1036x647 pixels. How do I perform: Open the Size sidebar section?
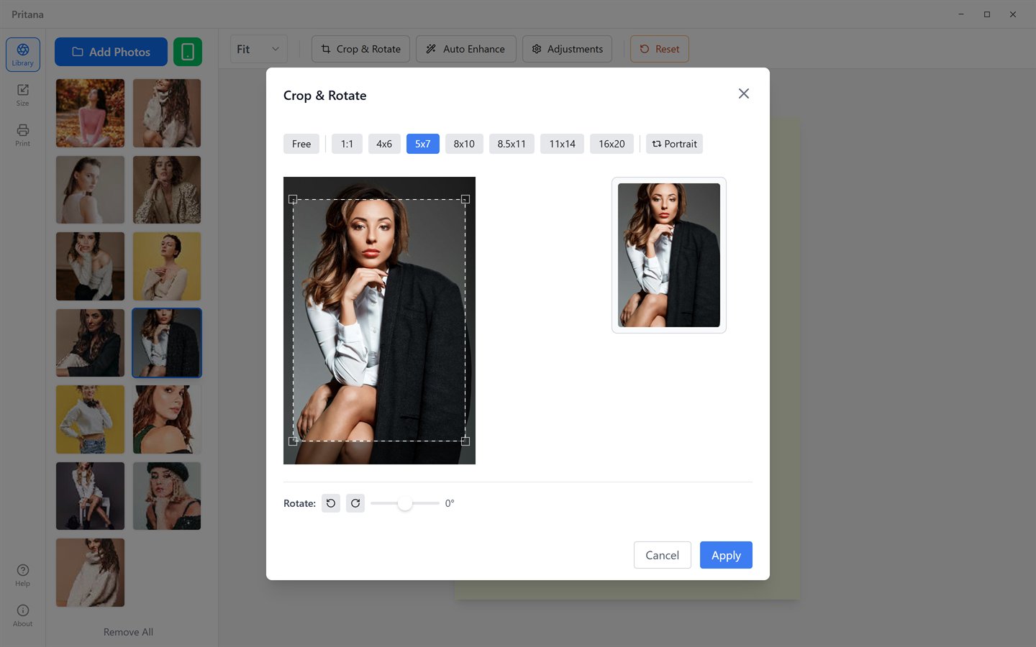(x=22, y=95)
